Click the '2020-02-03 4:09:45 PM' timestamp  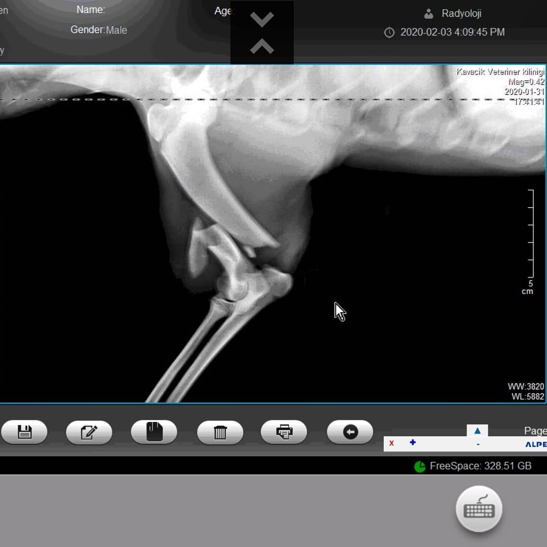pos(452,32)
